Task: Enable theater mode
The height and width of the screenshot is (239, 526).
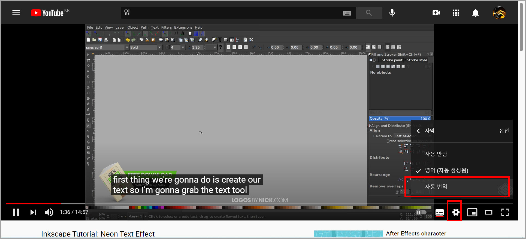Action: pos(489,212)
